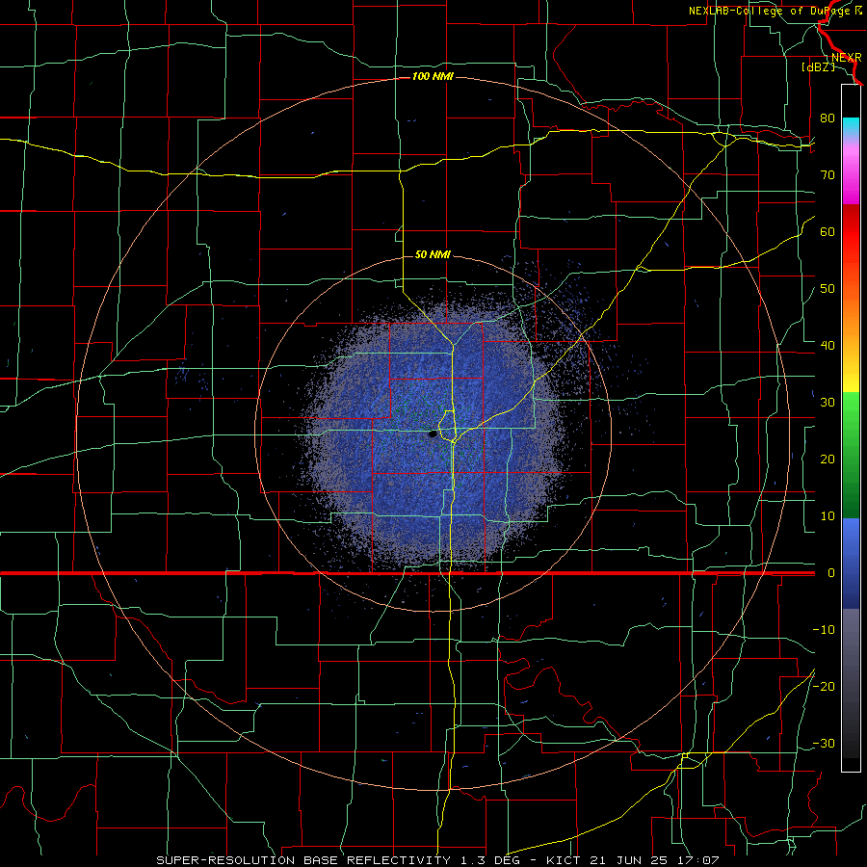Click the 30 value on dBZ scale
Image resolution: width=867 pixels, height=867 pixels.
pyautogui.click(x=828, y=403)
